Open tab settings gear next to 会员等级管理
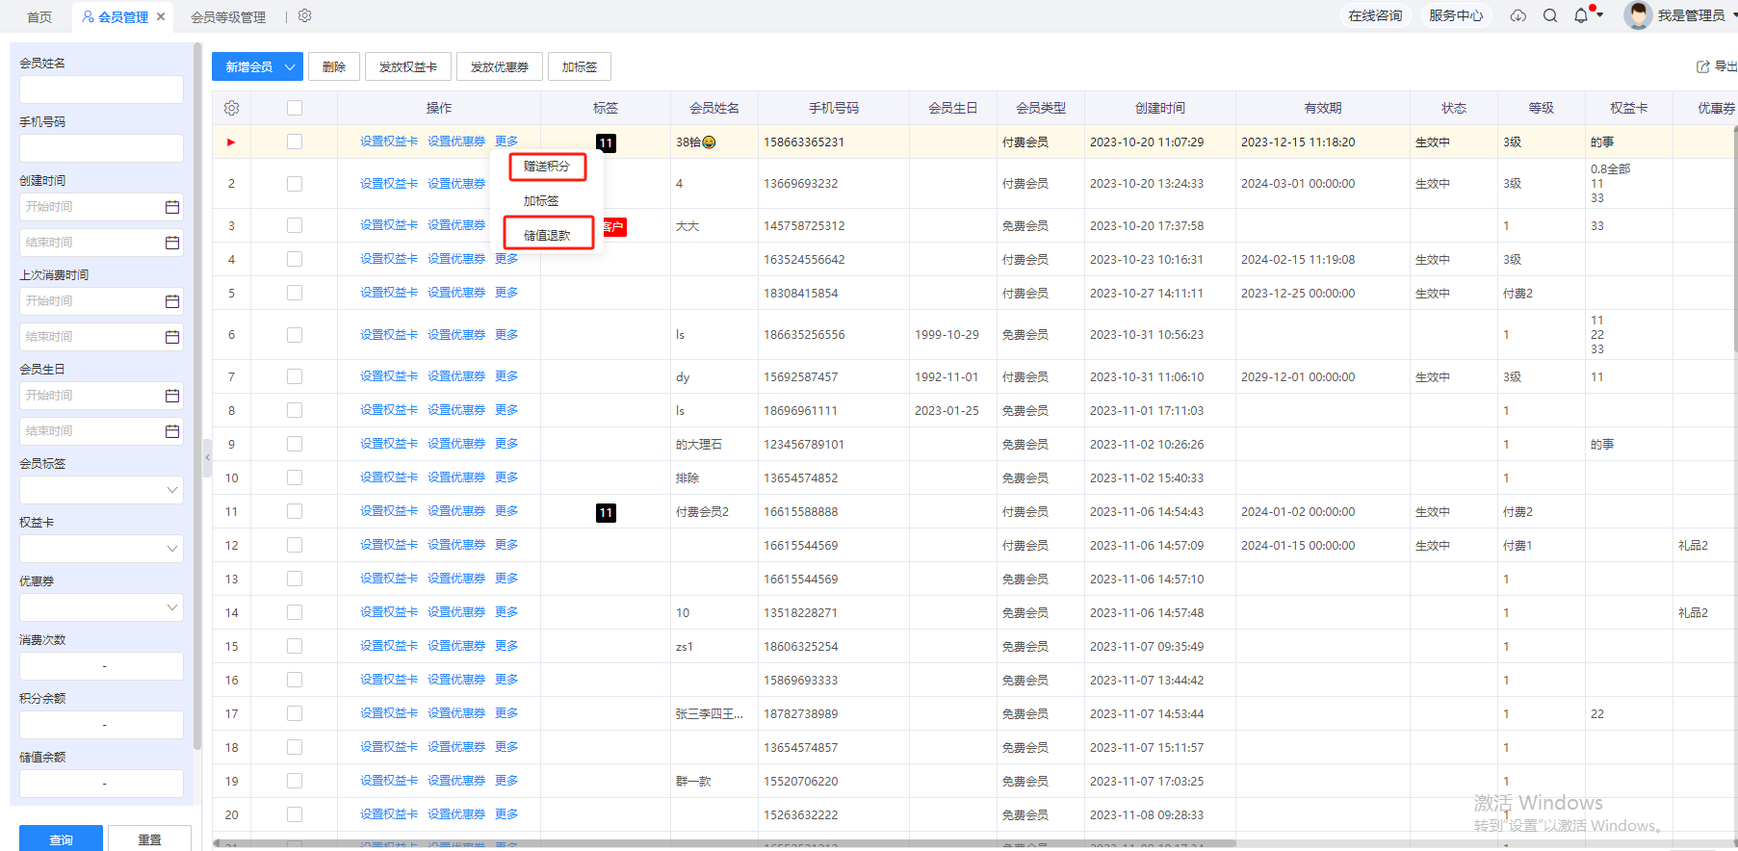Image resolution: width=1738 pixels, height=851 pixels. 305,15
